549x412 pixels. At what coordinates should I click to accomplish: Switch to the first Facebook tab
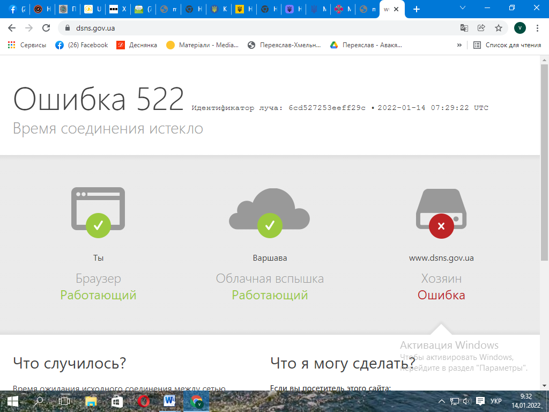pos(16,9)
